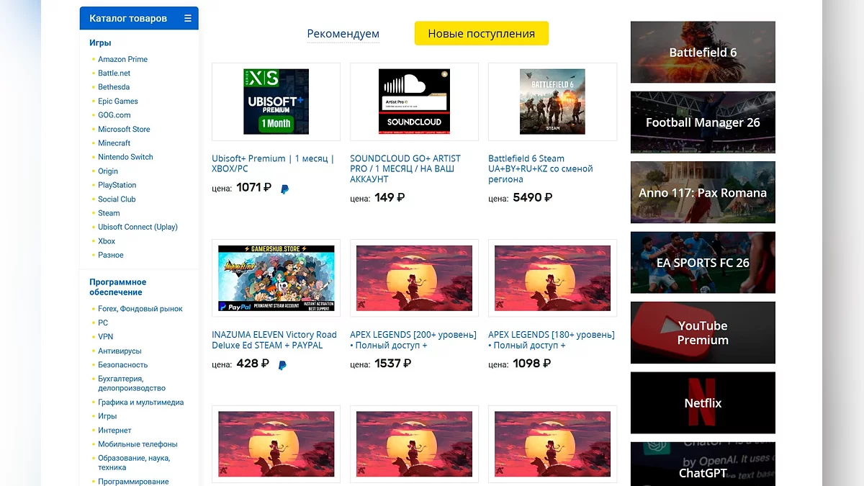Image resolution: width=864 pixels, height=486 pixels.
Task: Click the EA SPORTS FC 26 banner
Action: [x=703, y=263]
